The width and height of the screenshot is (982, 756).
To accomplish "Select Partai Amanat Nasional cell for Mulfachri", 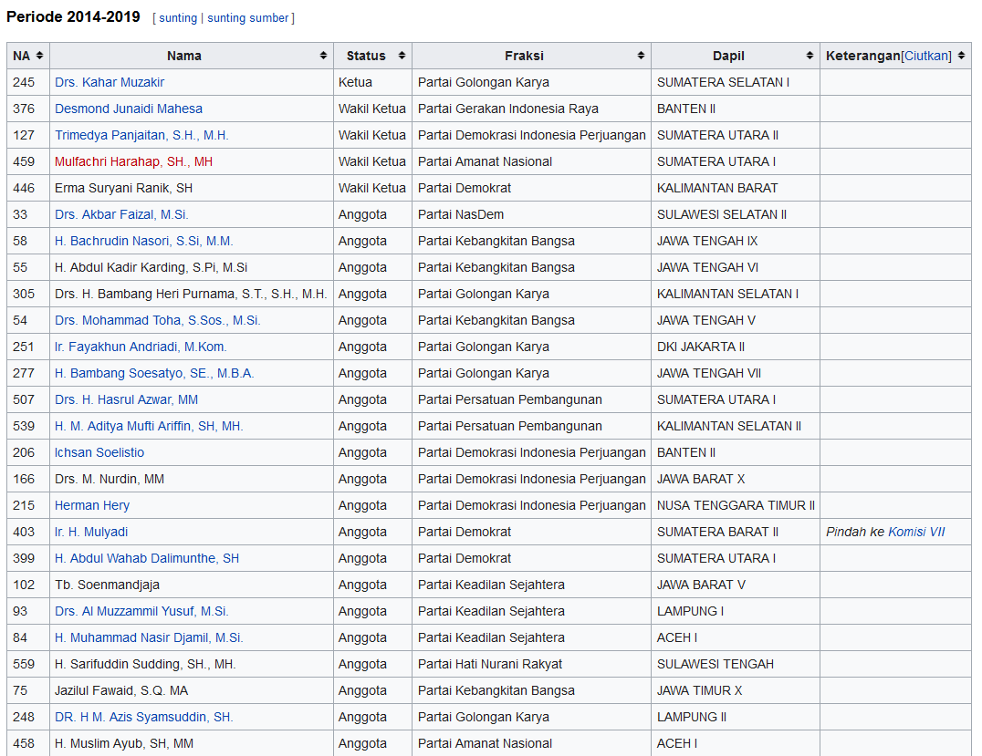I will point(532,161).
